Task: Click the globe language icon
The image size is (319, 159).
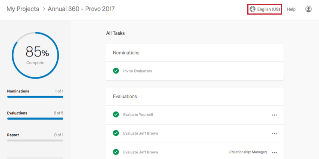Action: (x=252, y=9)
